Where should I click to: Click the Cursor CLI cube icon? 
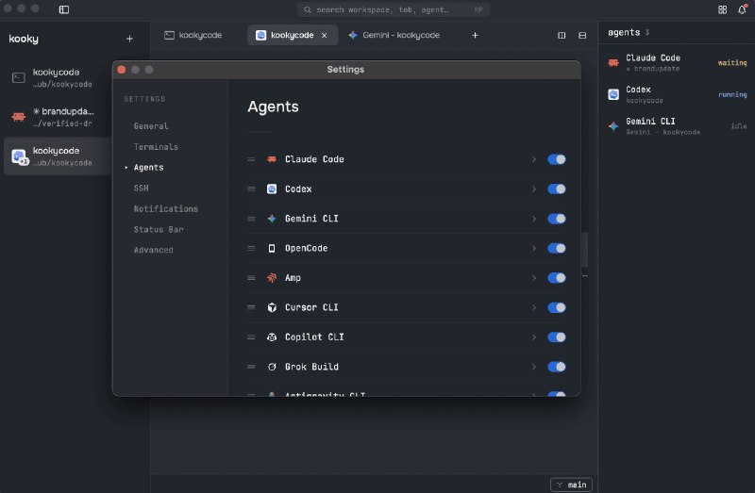pos(272,307)
